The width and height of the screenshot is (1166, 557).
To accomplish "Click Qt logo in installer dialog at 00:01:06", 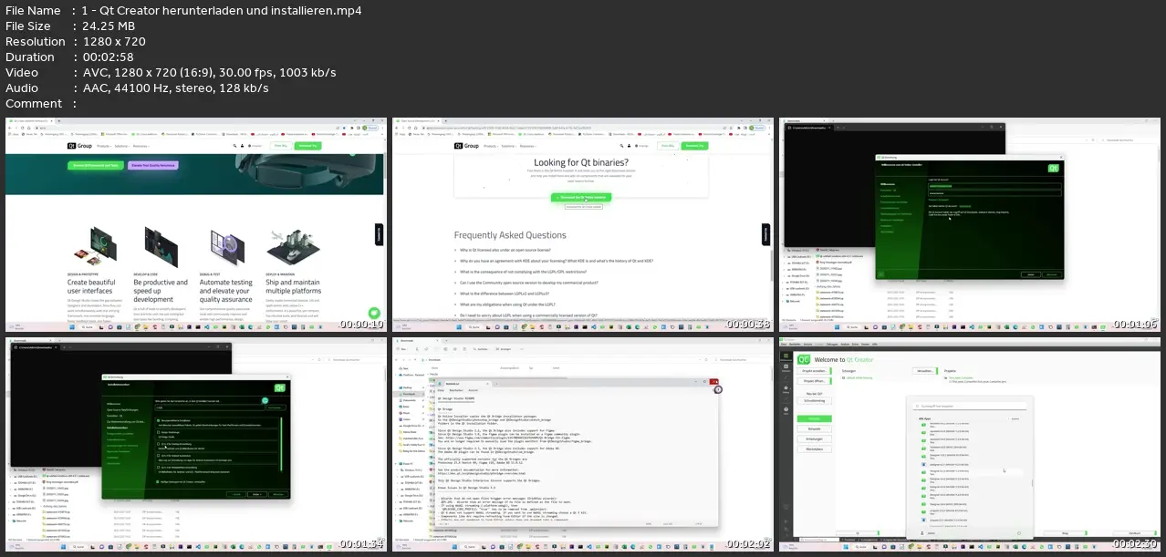I will click(1052, 168).
